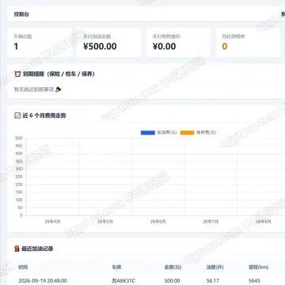Open the 待处理维修 card showing 0
285x285 pixels.
[248, 43]
